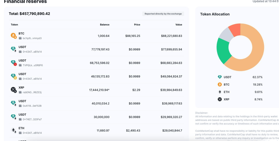Image resolution: width=279 pixels, height=141 pixels.
Task: Click BTC price $88,165.25
Action: [x=133, y=36]
